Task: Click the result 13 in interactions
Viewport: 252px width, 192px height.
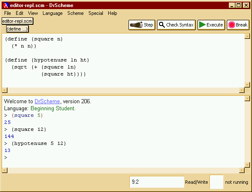Action: coord(7,150)
